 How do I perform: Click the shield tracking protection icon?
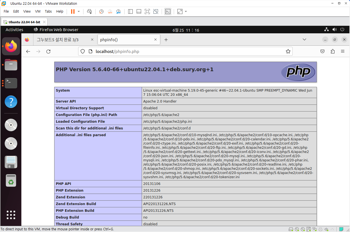point(83,52)
